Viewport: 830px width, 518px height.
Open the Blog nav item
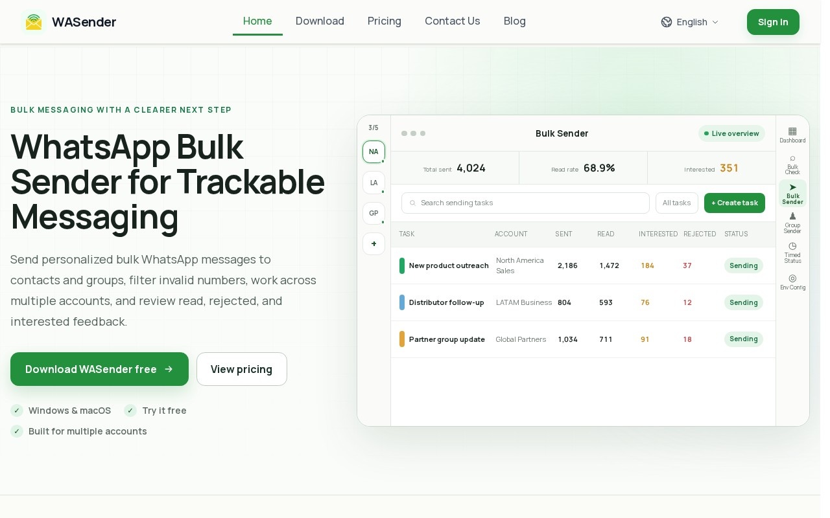point(515,21)
